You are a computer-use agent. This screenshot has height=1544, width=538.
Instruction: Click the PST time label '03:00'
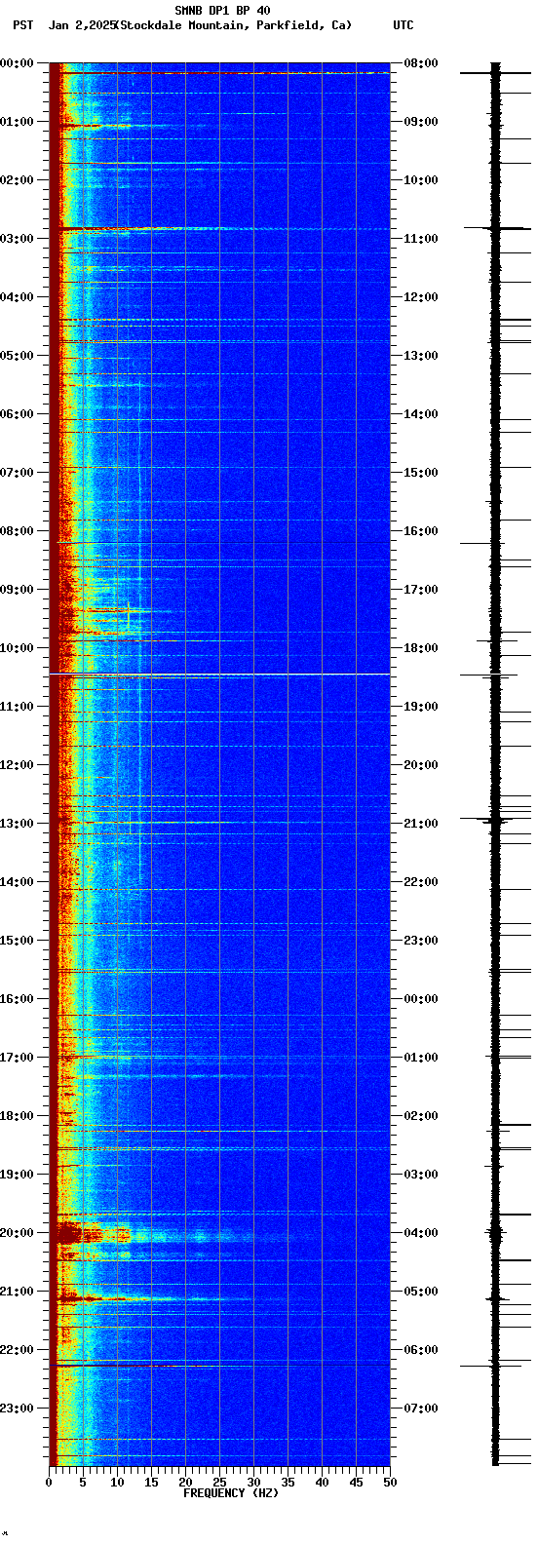(18, 239)
